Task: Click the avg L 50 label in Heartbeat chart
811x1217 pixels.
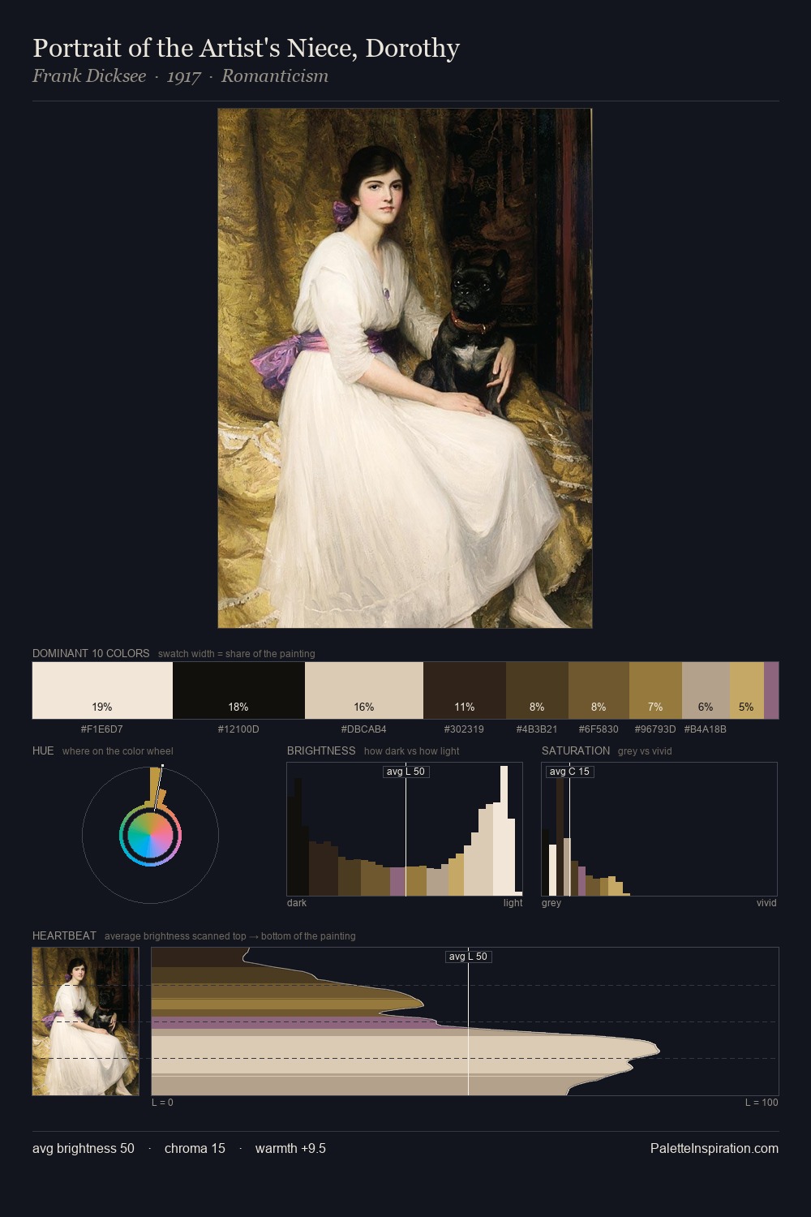Action: (469, 957)
